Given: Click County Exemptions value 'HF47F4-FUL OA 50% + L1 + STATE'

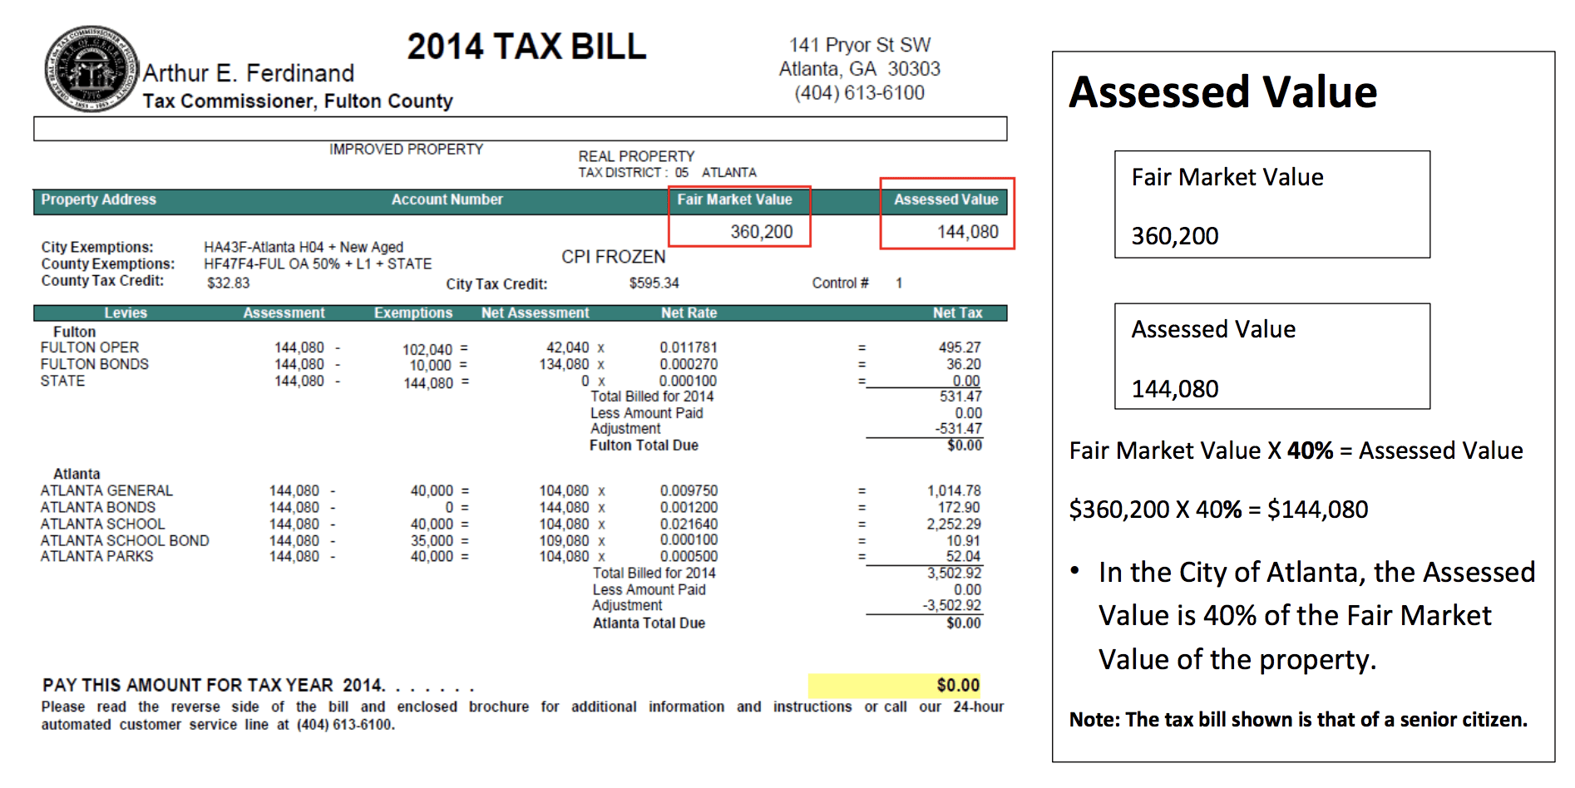Looking at the screenshot, I should pyautogui.click(x=318, y=263).
